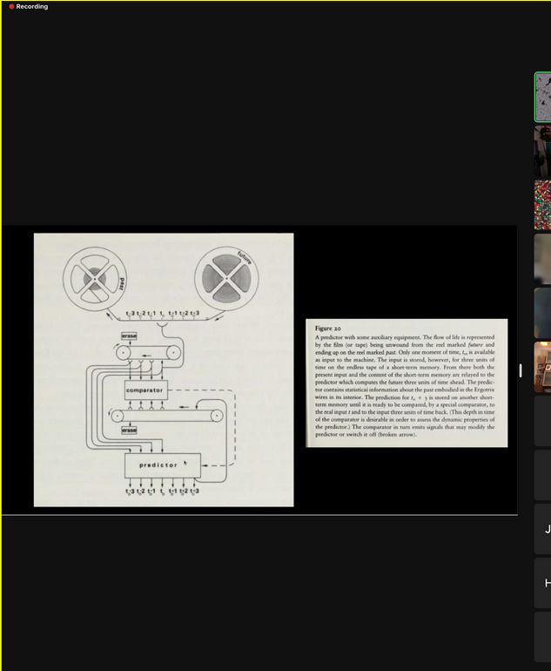Image resolution: width=551 pixels, height=671 pixels.
Task: Click the lower erase label in diagram
Action: (x=129, y=430)
